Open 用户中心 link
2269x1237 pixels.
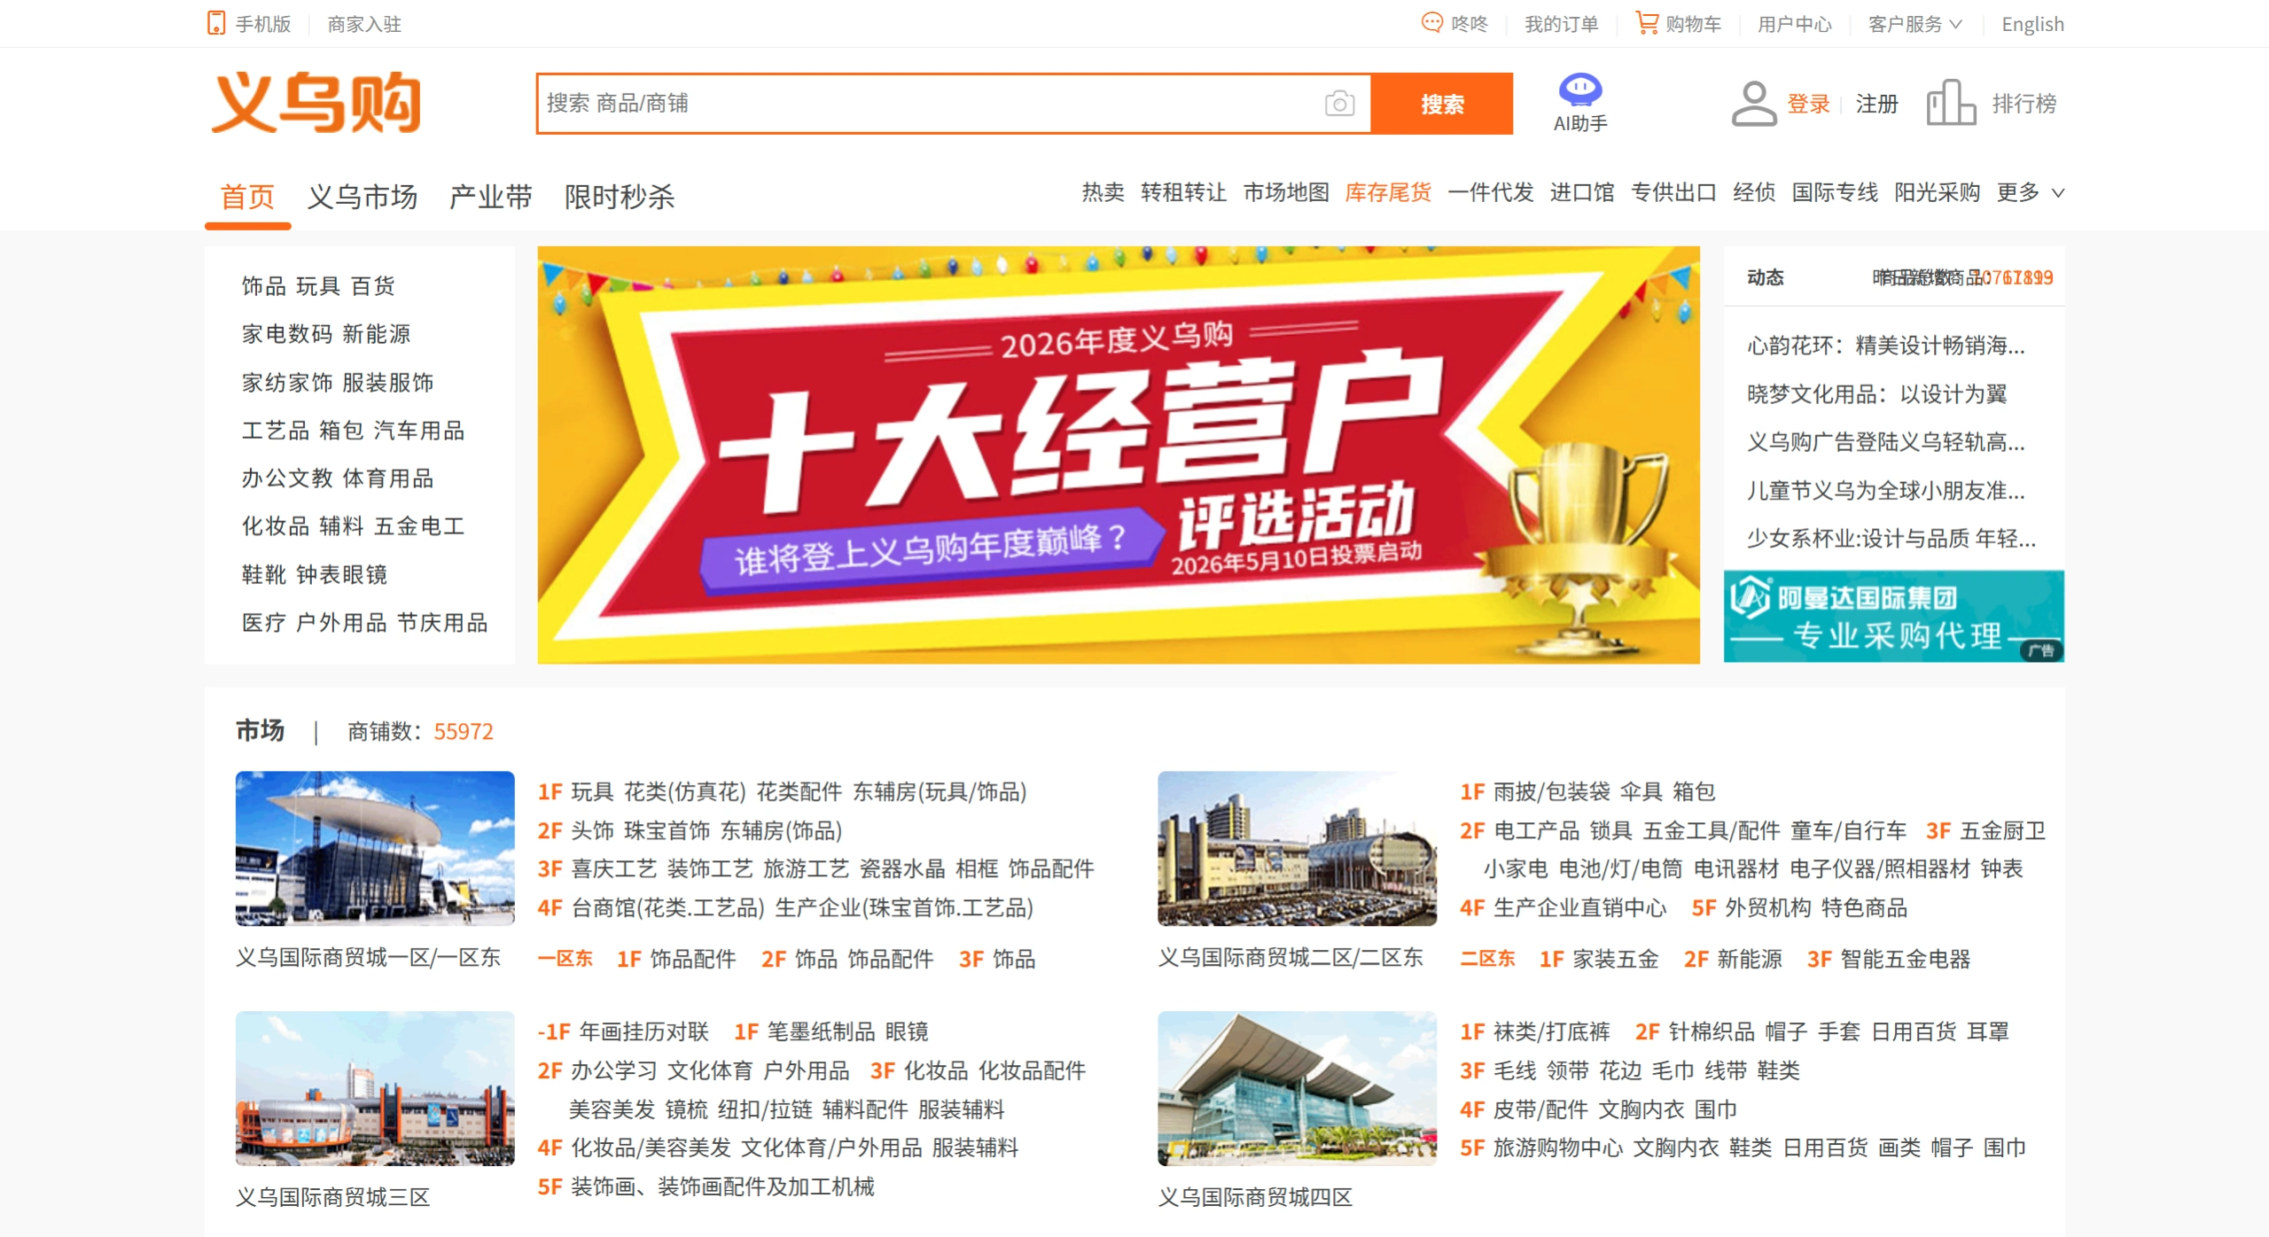click(1795, 24)
